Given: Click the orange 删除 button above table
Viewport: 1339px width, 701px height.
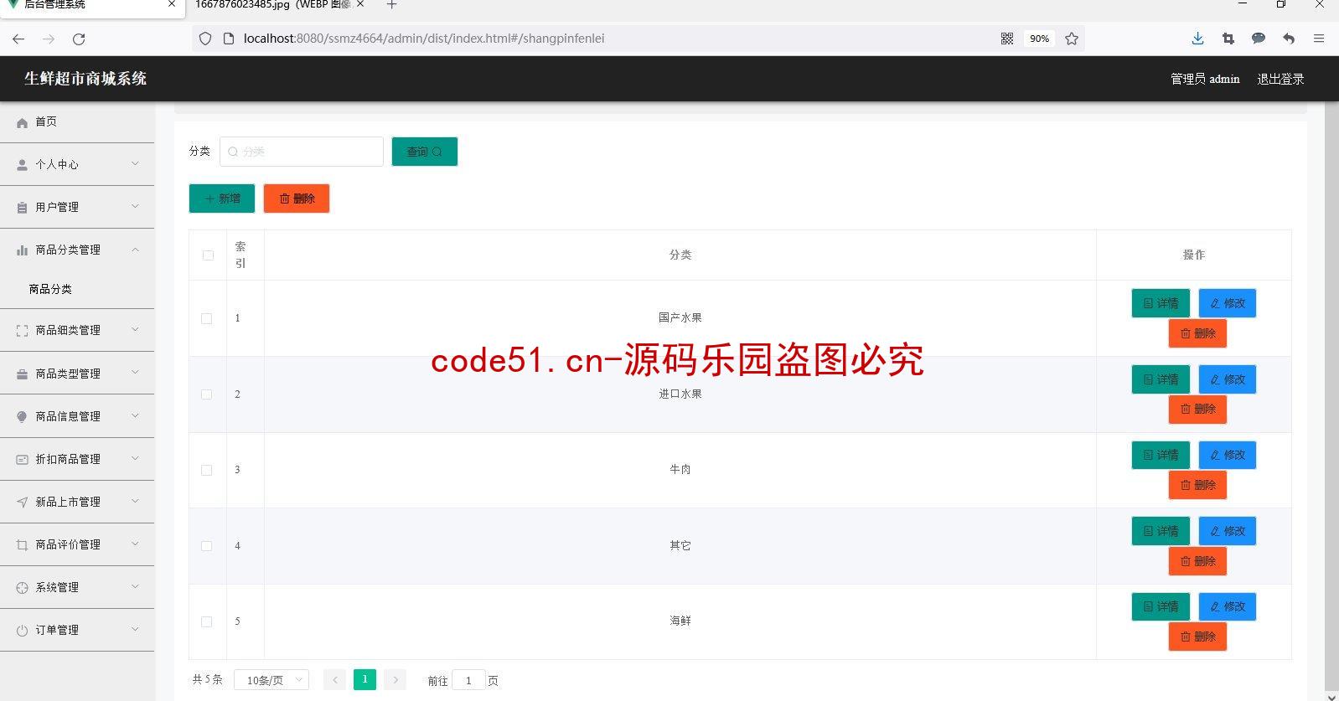Looking at the screenshot, I should coord(297,198).
